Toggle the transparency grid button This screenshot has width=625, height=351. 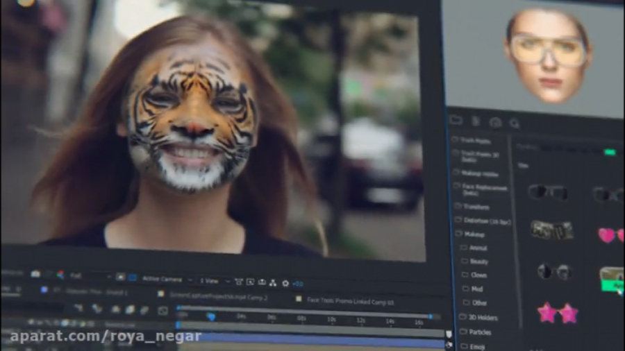[x=132, y=278]
